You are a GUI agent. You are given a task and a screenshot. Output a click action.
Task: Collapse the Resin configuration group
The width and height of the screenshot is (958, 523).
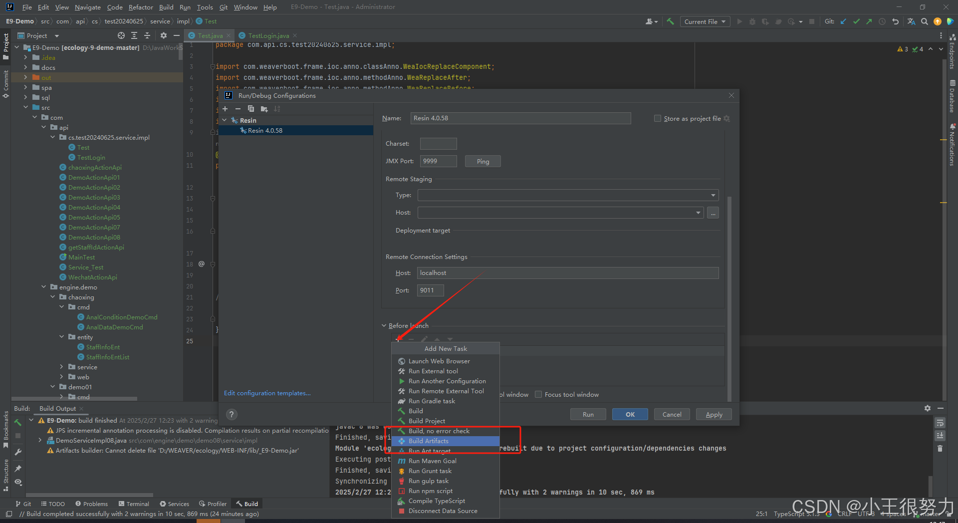(x=225, y=120)
